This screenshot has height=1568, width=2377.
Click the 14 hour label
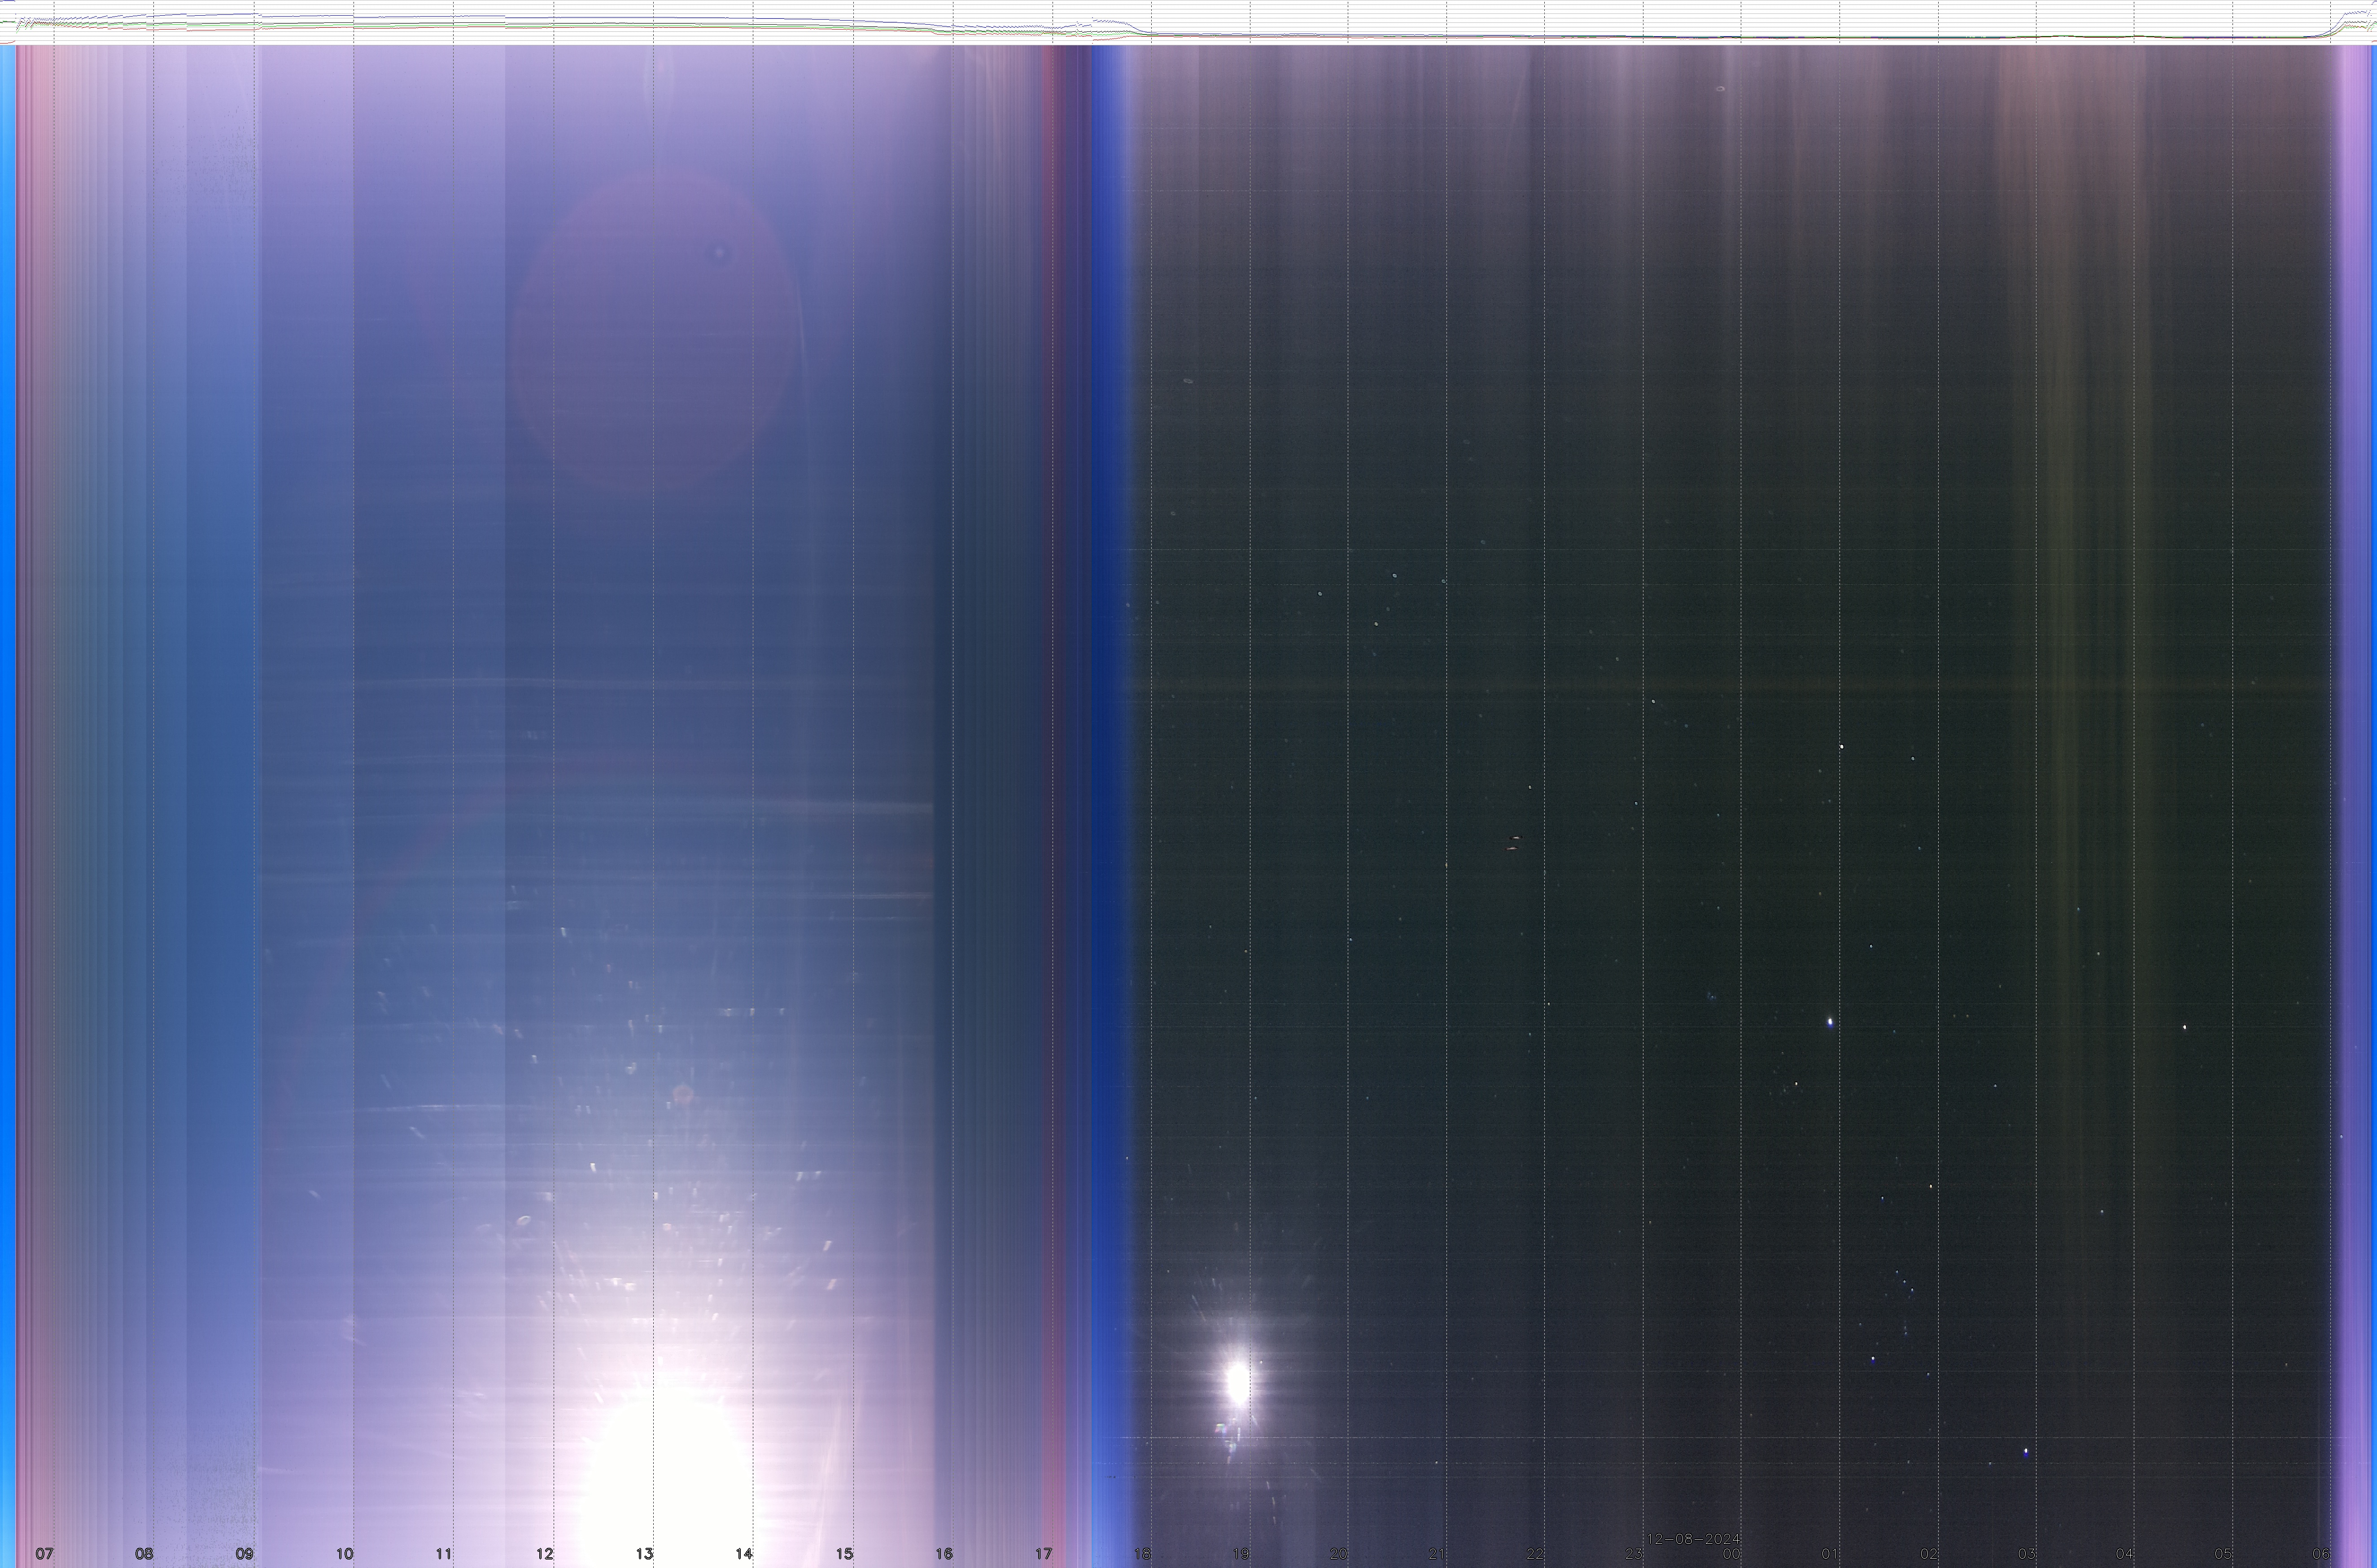(x=743, y=1554)
